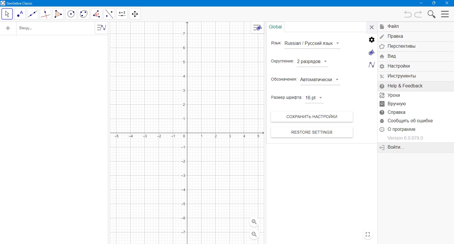454x244 pixels.
Task: Expand the Округление rounding dropdown
Action: click(312, 62)
